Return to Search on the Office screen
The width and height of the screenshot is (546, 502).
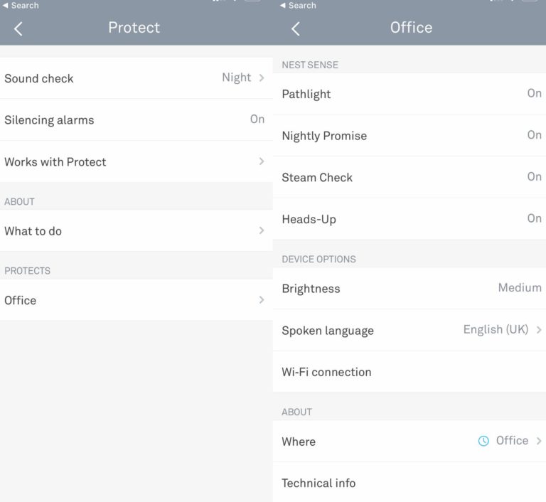tap(298, 5)
